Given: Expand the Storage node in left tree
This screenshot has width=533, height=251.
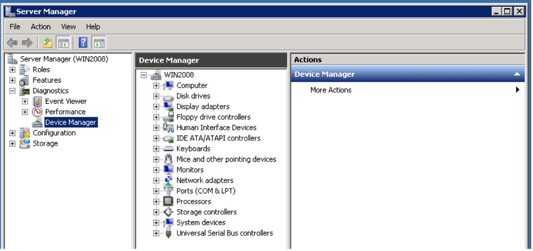Looking at the screenshot, I should tap(12, 143).
